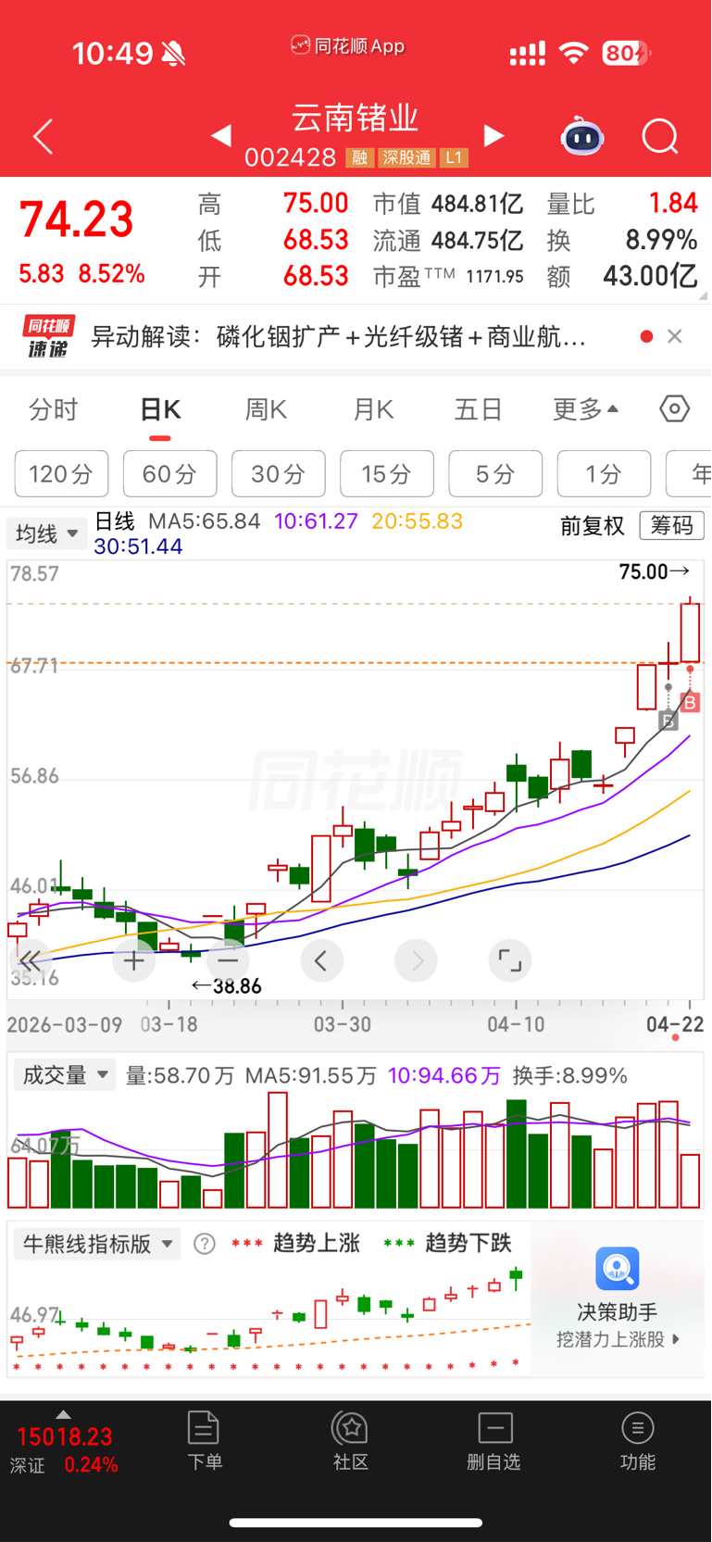Screen dimensions: 712x1542
Task: Tap the 深股通 badge
Action: click(x=407, y=158)
